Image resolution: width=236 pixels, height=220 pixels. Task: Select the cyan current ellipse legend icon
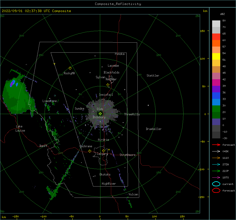(x=216, y=184)
